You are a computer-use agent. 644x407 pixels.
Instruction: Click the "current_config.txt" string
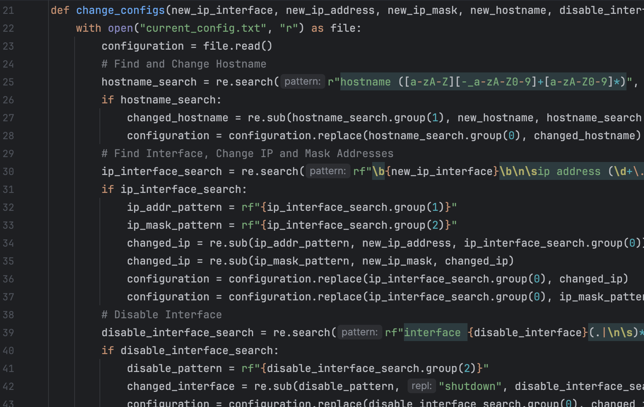203,28
